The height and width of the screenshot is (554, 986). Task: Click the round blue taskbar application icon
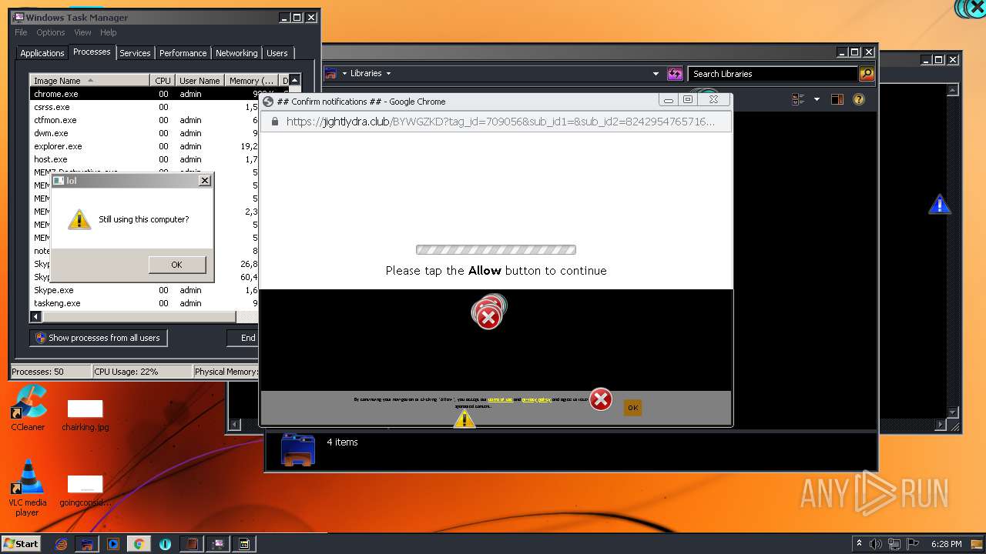pos(165,544)
